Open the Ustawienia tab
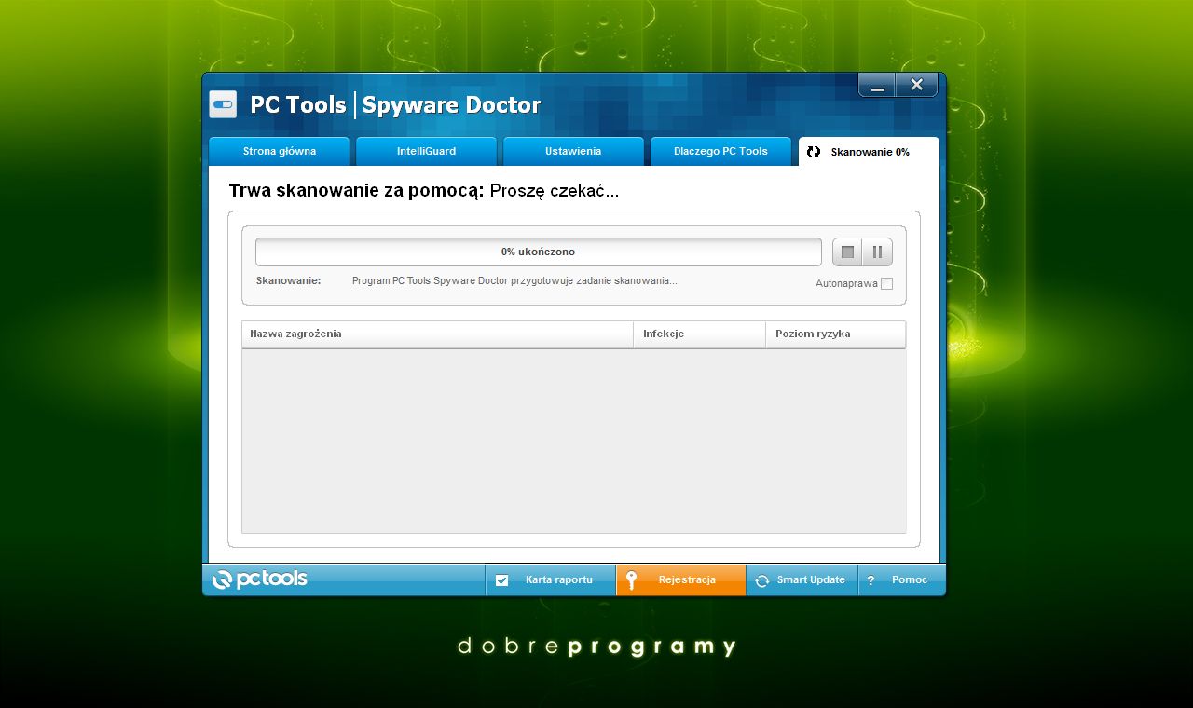 [573, 151]
